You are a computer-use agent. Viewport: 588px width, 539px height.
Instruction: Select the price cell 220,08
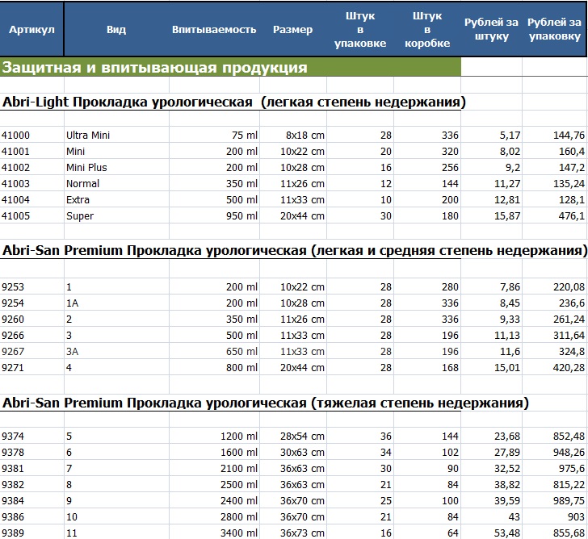pyautogui.click(x=555, y=287)
